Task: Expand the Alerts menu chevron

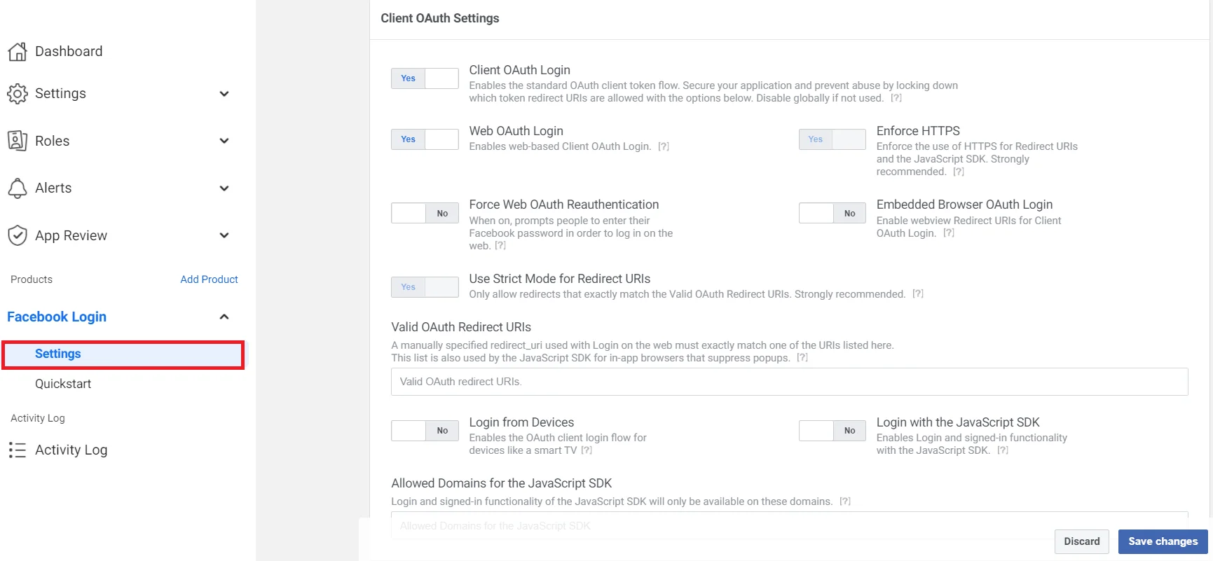Action: (224, 188)
